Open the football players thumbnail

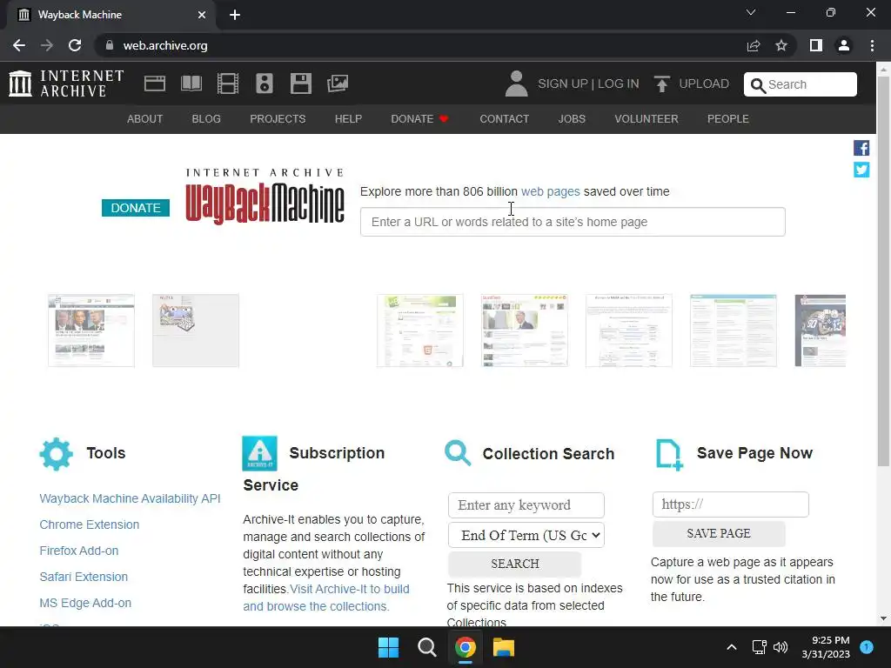(821, 331)
